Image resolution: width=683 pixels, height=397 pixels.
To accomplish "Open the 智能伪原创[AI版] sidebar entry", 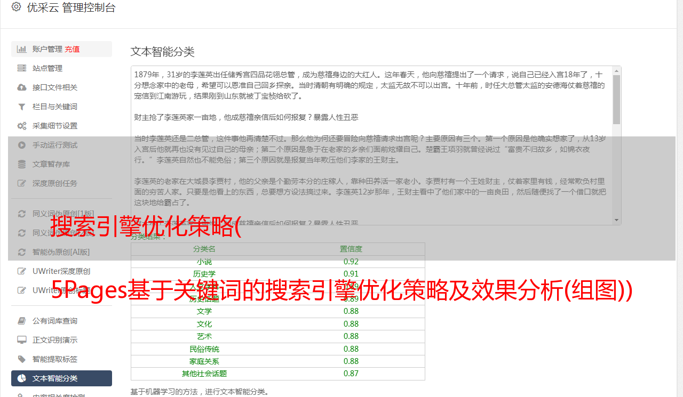I will 61,252.
